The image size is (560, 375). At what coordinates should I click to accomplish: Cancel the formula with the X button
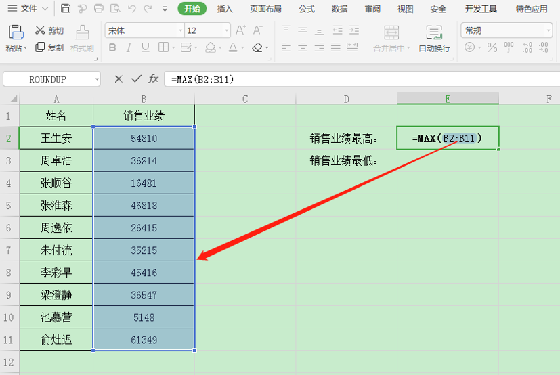point(119,79)
